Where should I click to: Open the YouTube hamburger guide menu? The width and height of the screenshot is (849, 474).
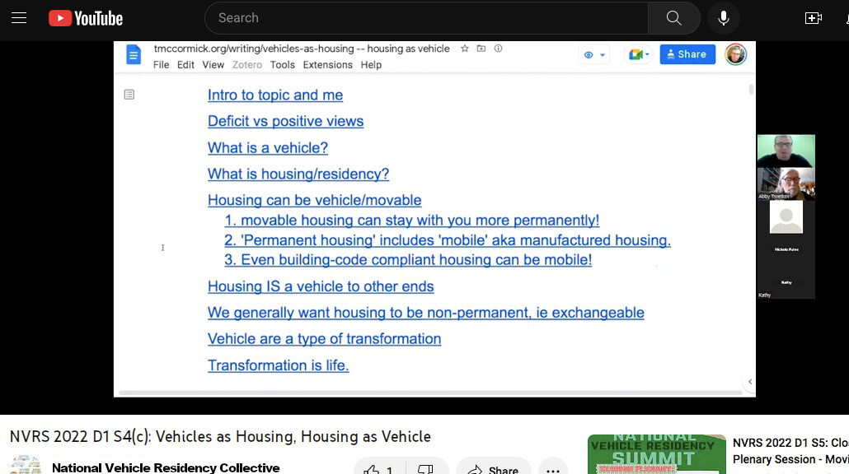click(x=19, y=18)
